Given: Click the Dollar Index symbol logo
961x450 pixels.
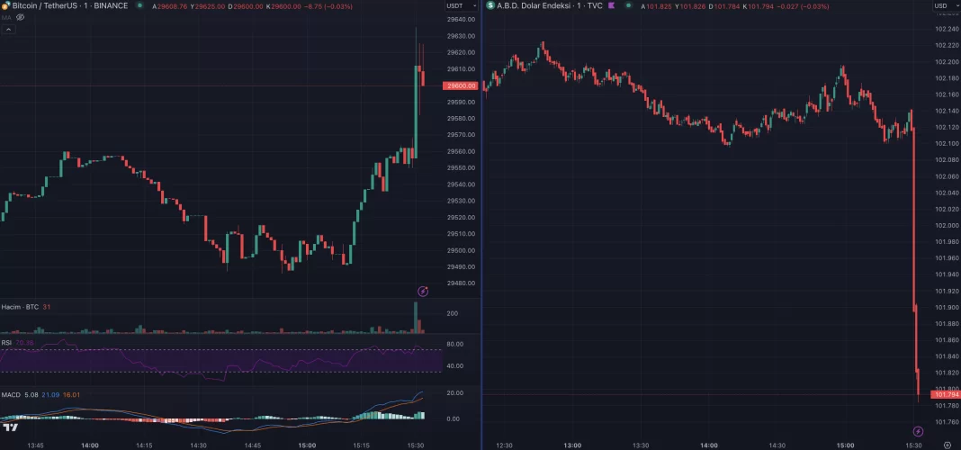Looking at the screenshot, I should click(x=490, y=6).
